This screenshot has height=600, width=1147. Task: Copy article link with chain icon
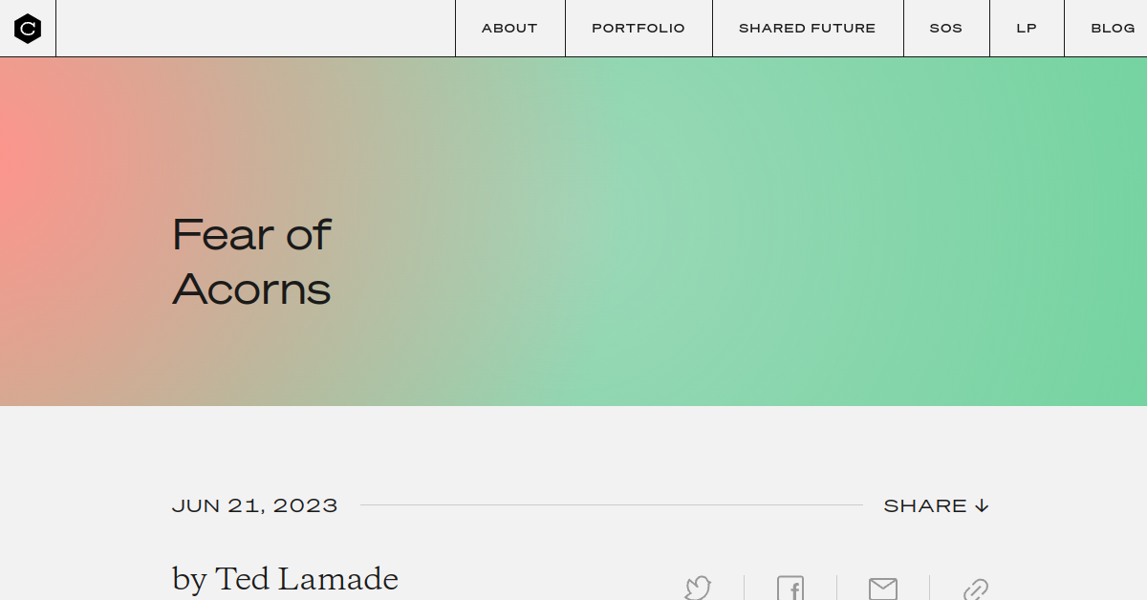[975, 589]
